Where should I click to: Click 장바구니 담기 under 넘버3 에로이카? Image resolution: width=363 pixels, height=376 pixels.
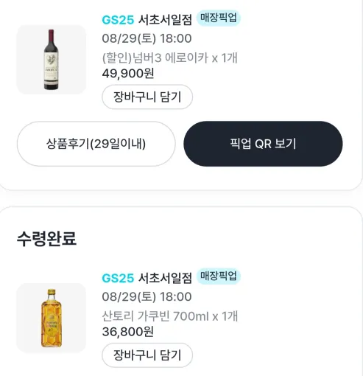[x=147, y=97]
